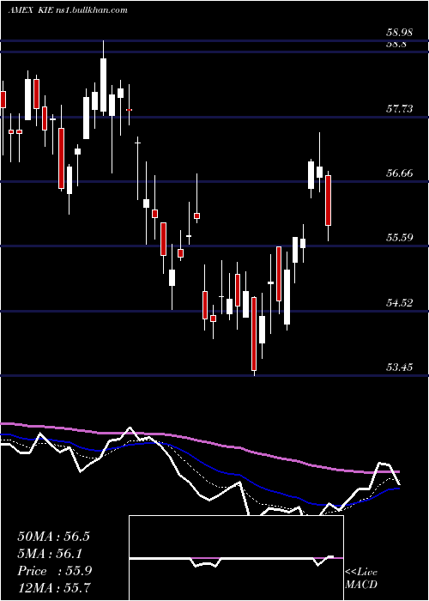Click the Price : 55.9 readout
Screen dimensions: 429x601
pyautogui.click(x=54, y=571)
